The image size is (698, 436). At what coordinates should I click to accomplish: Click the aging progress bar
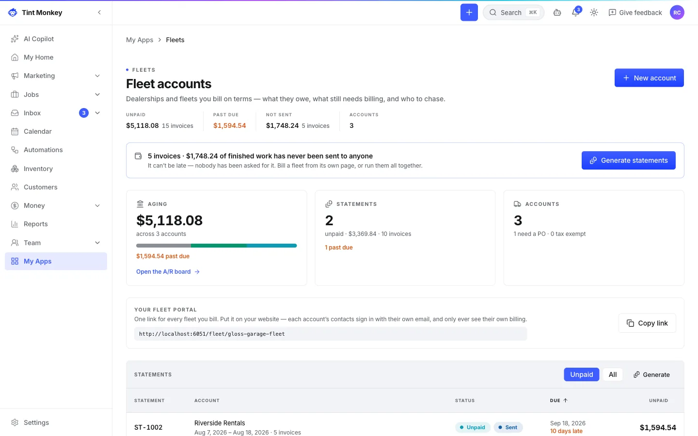click(x=216, y=246)
